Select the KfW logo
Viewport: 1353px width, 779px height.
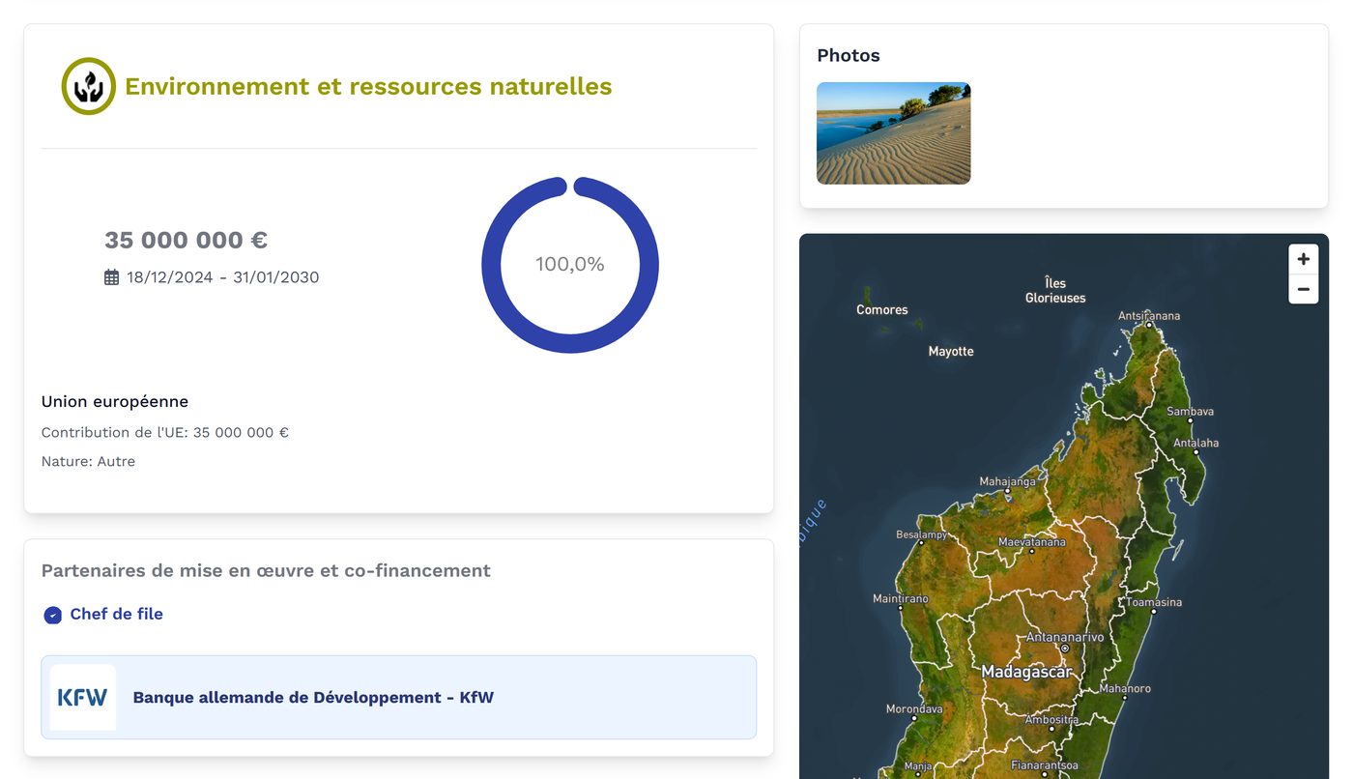point(82,697)
